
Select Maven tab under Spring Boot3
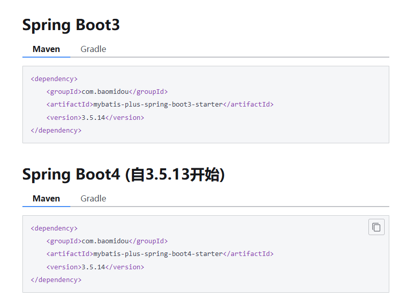click(46, 49)
